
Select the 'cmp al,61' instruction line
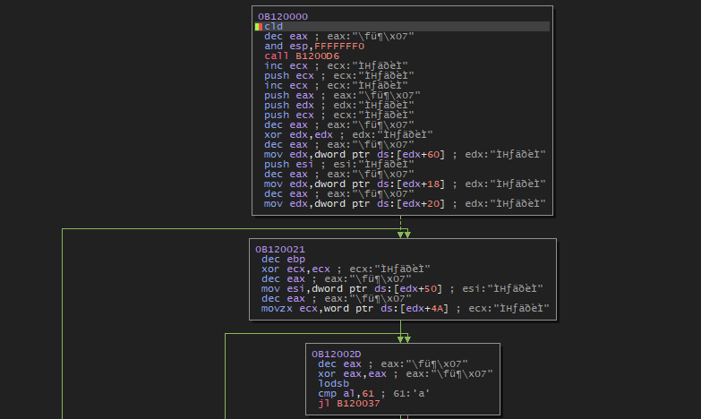click(338, 394)
